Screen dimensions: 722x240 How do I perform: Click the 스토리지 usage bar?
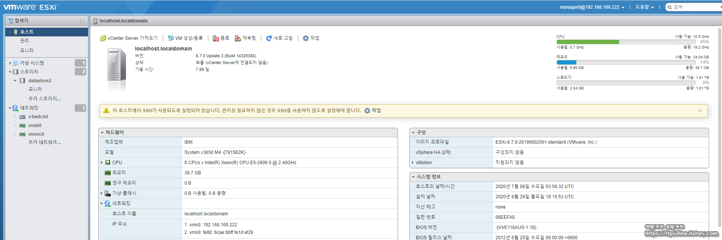click(x=626, y=83)
